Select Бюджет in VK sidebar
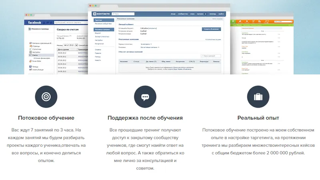Viewport: 320px width, 180px height. pos(98,33)
